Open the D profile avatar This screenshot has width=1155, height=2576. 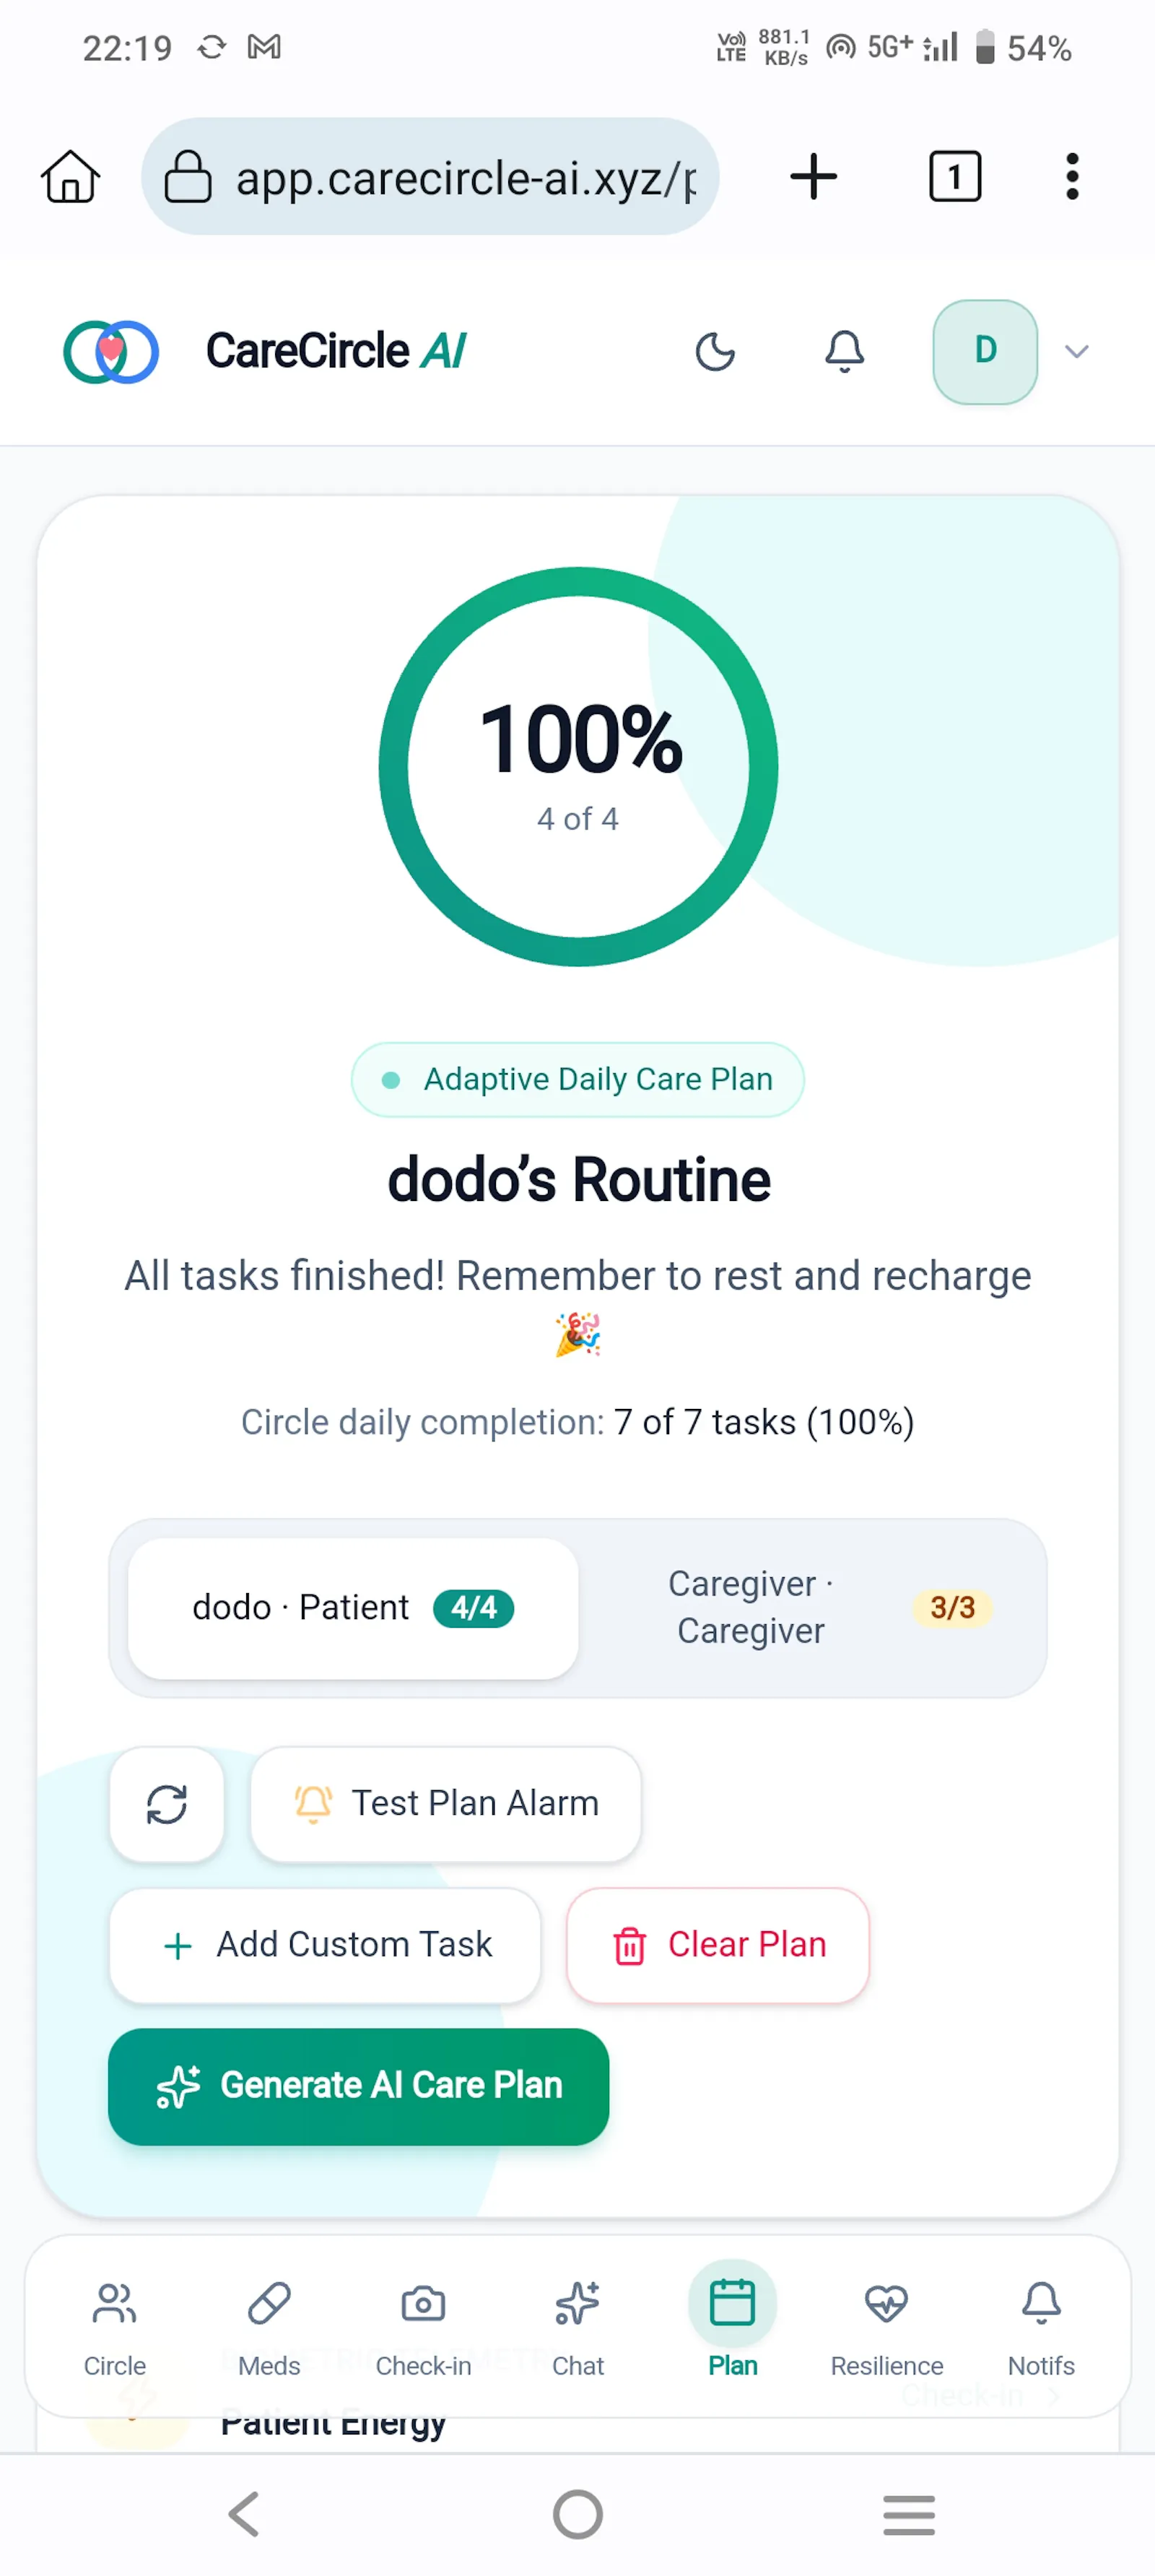(x=985, y=352)
